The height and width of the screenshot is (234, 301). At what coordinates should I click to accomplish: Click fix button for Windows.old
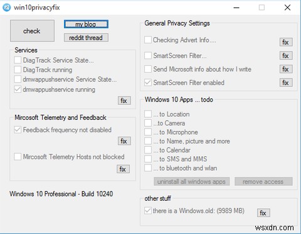(263, 213)
